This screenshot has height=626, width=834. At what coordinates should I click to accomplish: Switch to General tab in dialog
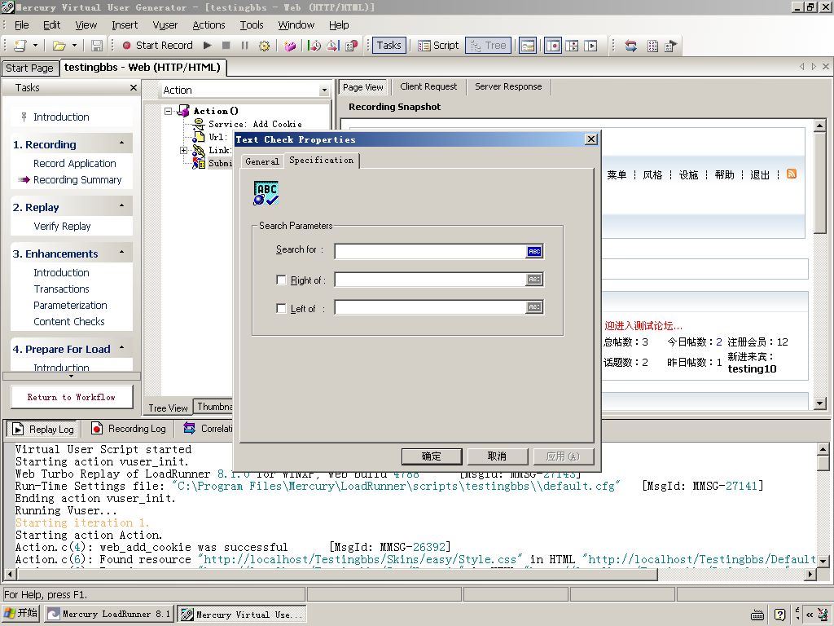click(x=262, y=161)
